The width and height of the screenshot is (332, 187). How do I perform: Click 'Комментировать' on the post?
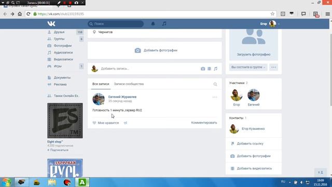[204, 123]
